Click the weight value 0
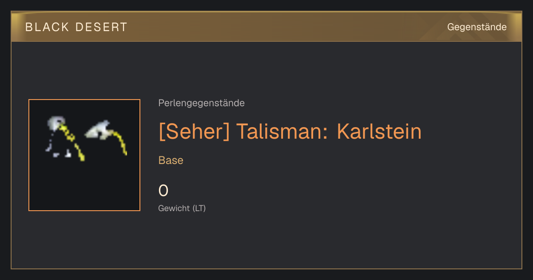The width and height of the screenshot is (533, 280). [163, 191]
